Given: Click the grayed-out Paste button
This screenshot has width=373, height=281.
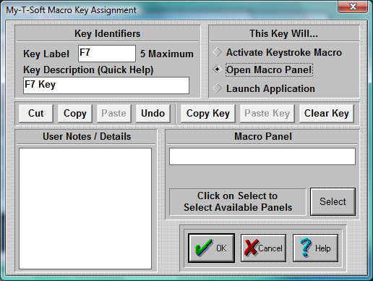Looking at the screenshot, I should (x=114, y=114).
